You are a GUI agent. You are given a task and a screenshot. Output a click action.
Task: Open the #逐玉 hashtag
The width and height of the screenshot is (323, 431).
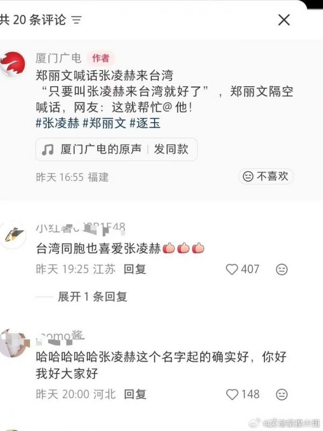click(145, 123)
